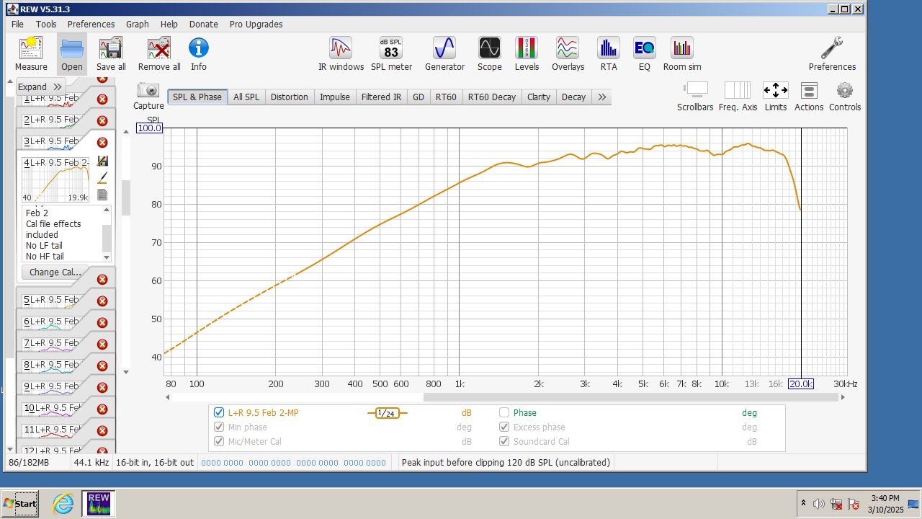The height and width of the screenshot is (519, 922).
Task: Click the trace pencil icon for measurement 4
Action: click(102, 177)
